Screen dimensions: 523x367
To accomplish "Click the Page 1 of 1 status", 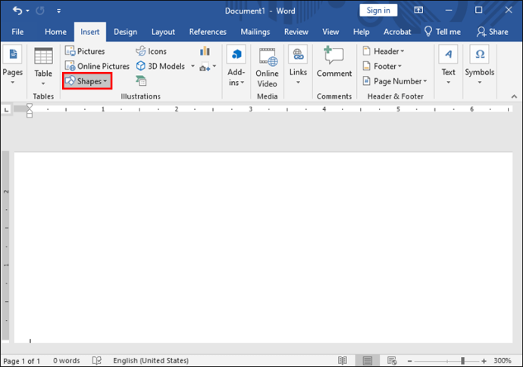I will (22, 361).
